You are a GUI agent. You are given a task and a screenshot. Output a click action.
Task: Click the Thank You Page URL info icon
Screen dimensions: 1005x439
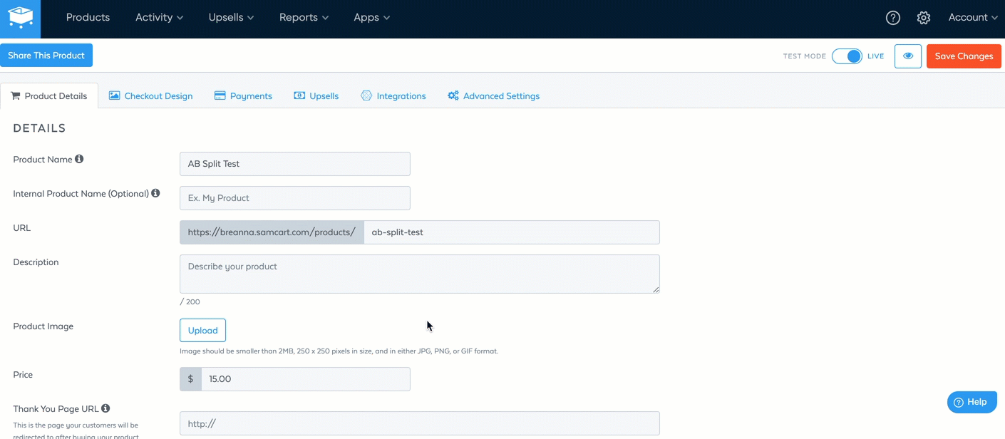tap(105, 408)
